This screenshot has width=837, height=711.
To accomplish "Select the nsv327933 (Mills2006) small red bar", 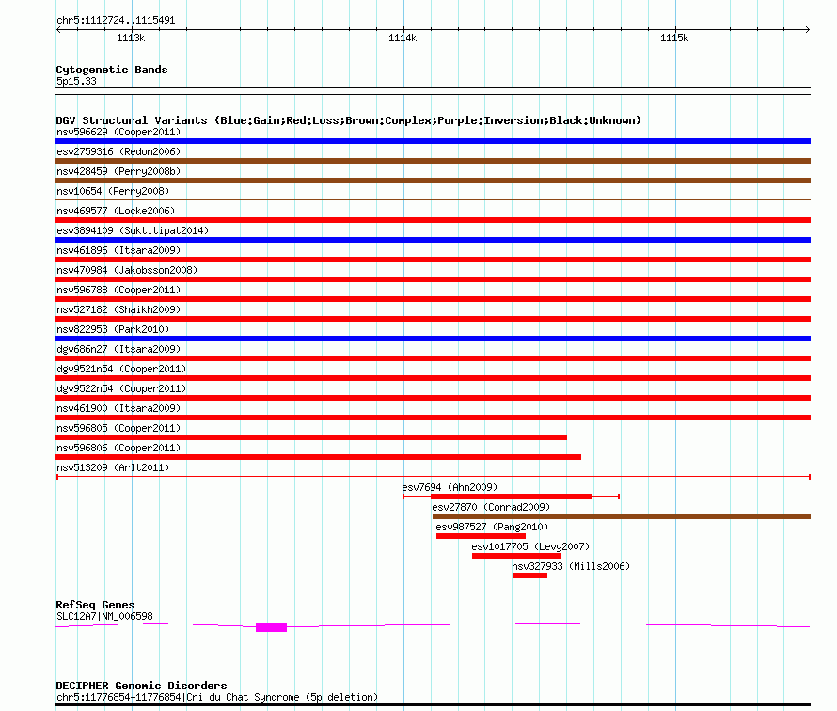I will (x=530, y=576).
